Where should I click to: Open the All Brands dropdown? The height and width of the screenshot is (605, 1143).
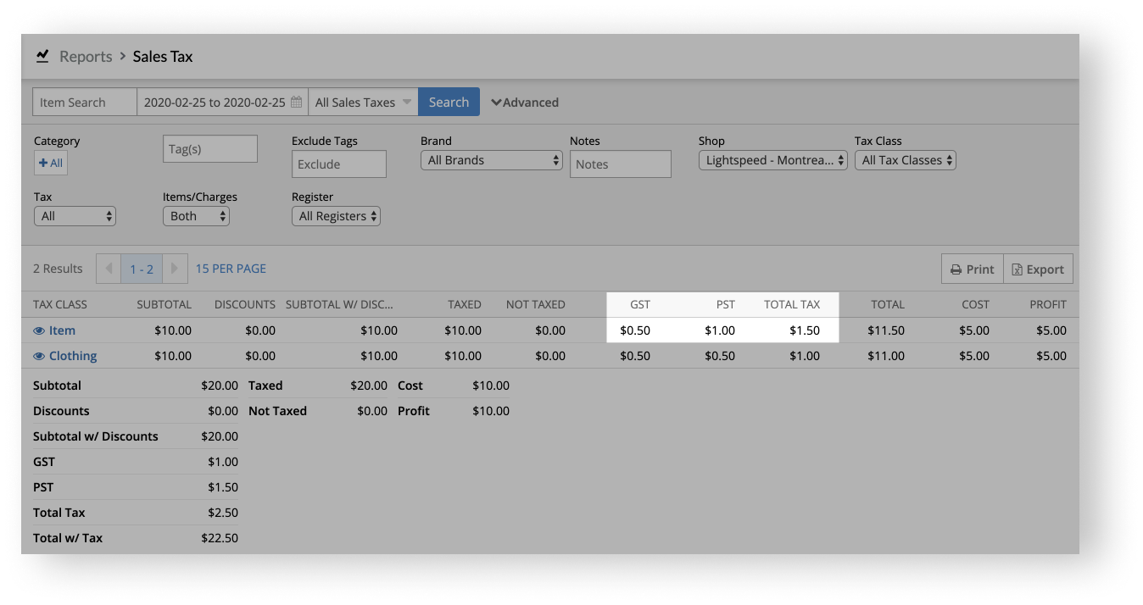pyautogui.click(x=492, y=160)
